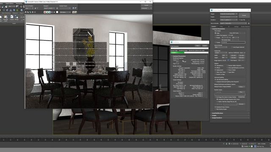Toggle UI overlays in frame window

73,12
